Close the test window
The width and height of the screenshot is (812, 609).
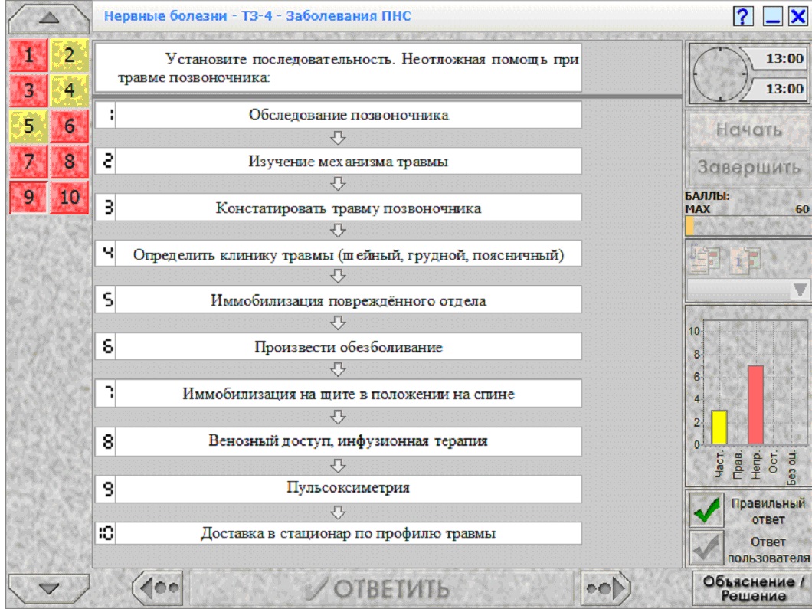798,17
